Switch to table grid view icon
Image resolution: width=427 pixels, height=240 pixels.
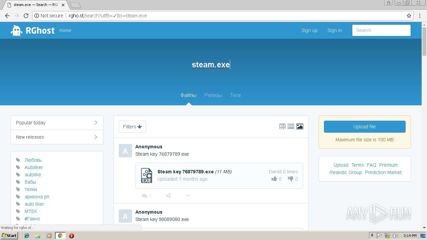click(282, 127)
